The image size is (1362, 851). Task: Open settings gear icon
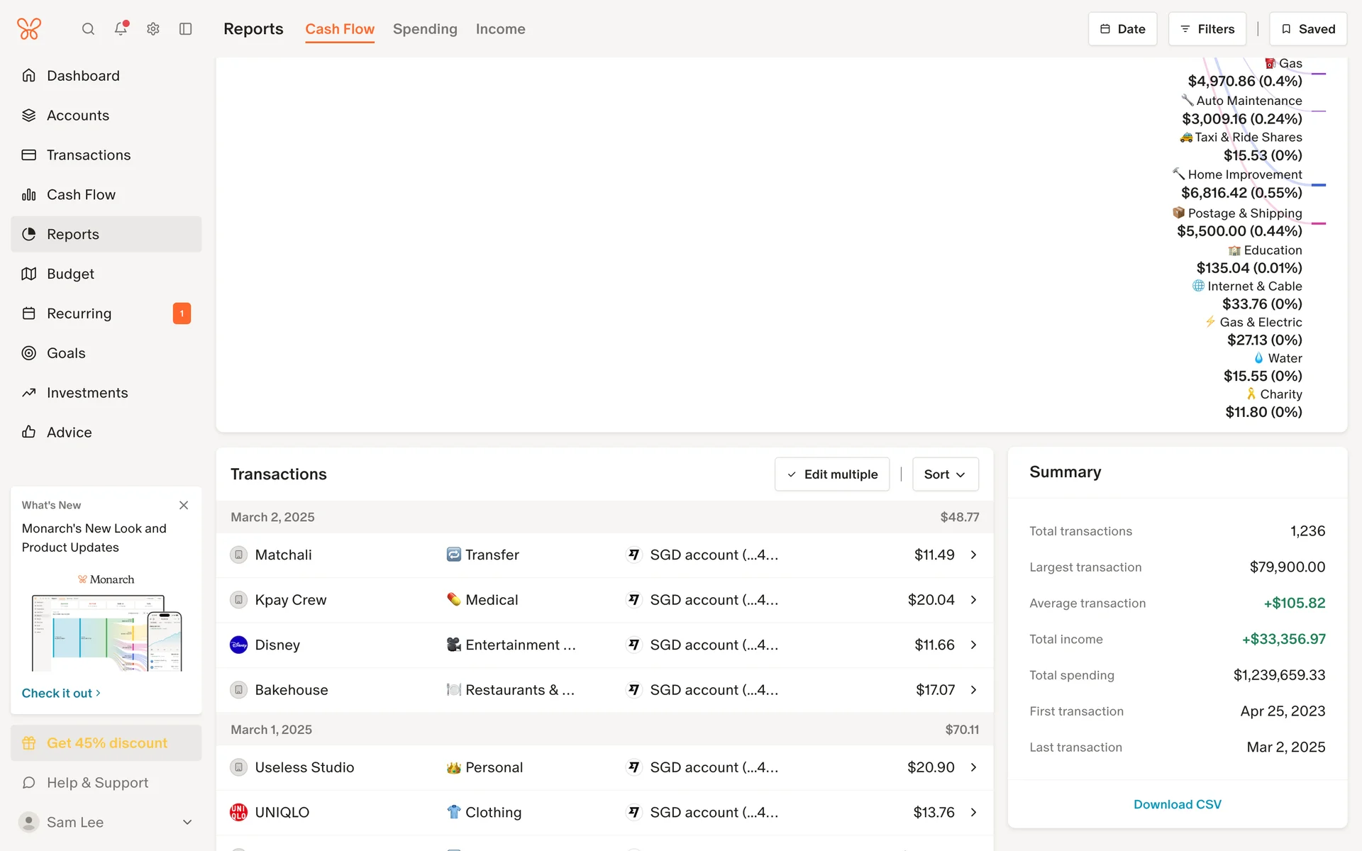(x=153, y=29)
